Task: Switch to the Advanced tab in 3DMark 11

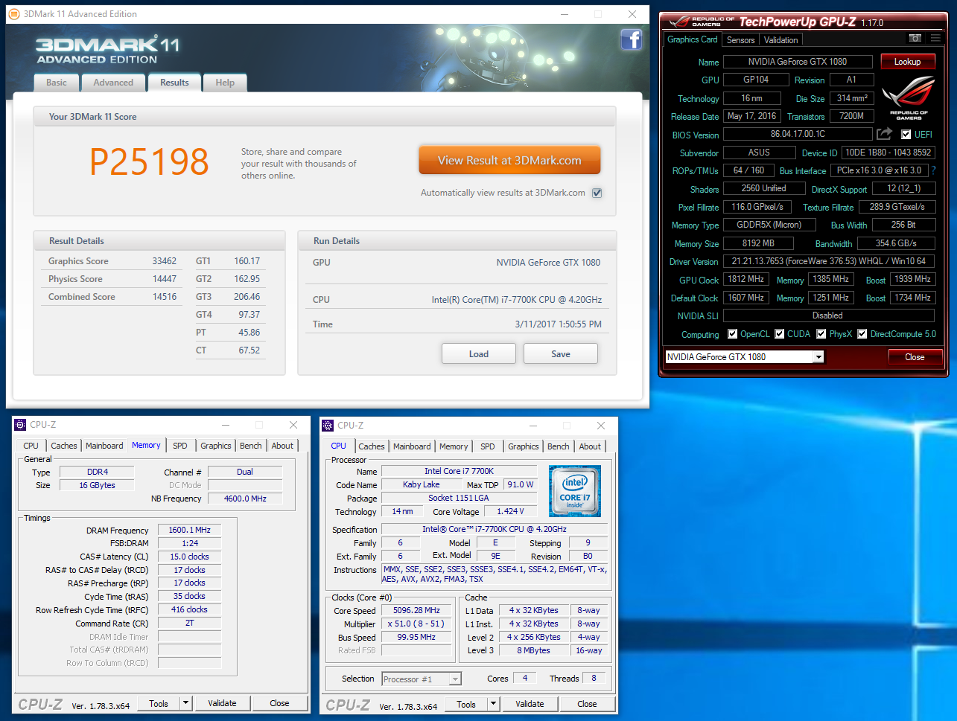Action: click(x=113, y=83)
